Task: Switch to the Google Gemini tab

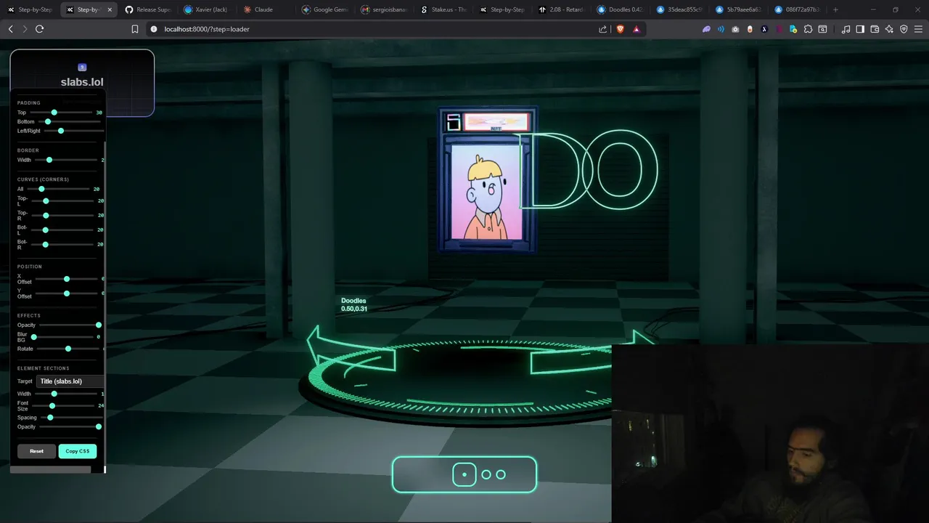Action: 325,9
